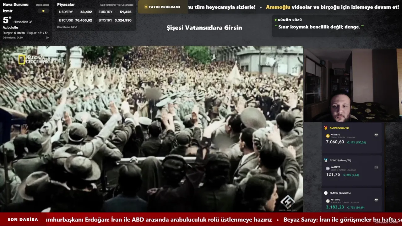Click the 'Bugün: 15° / 5°' forecast
Viewport: 402px width, 226px height.
tap(37, 33)
